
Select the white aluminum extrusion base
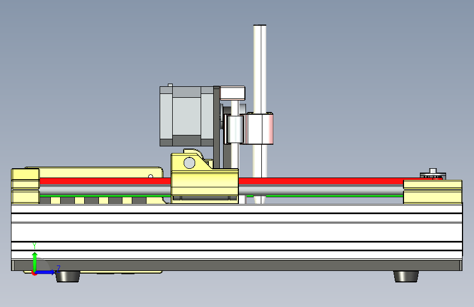[x=237, y=232]
